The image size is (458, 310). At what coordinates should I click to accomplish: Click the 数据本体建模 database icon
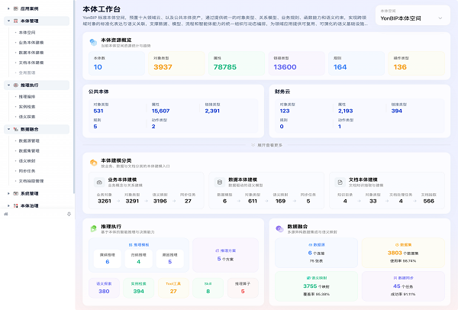point(220,182)
